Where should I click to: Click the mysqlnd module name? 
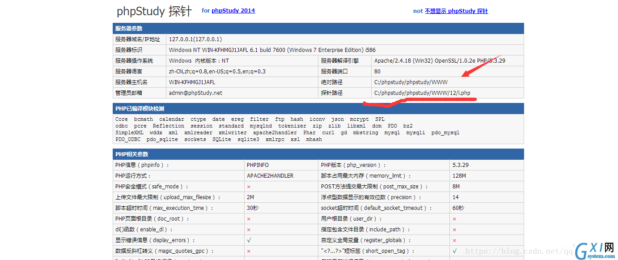pos(261,126)
